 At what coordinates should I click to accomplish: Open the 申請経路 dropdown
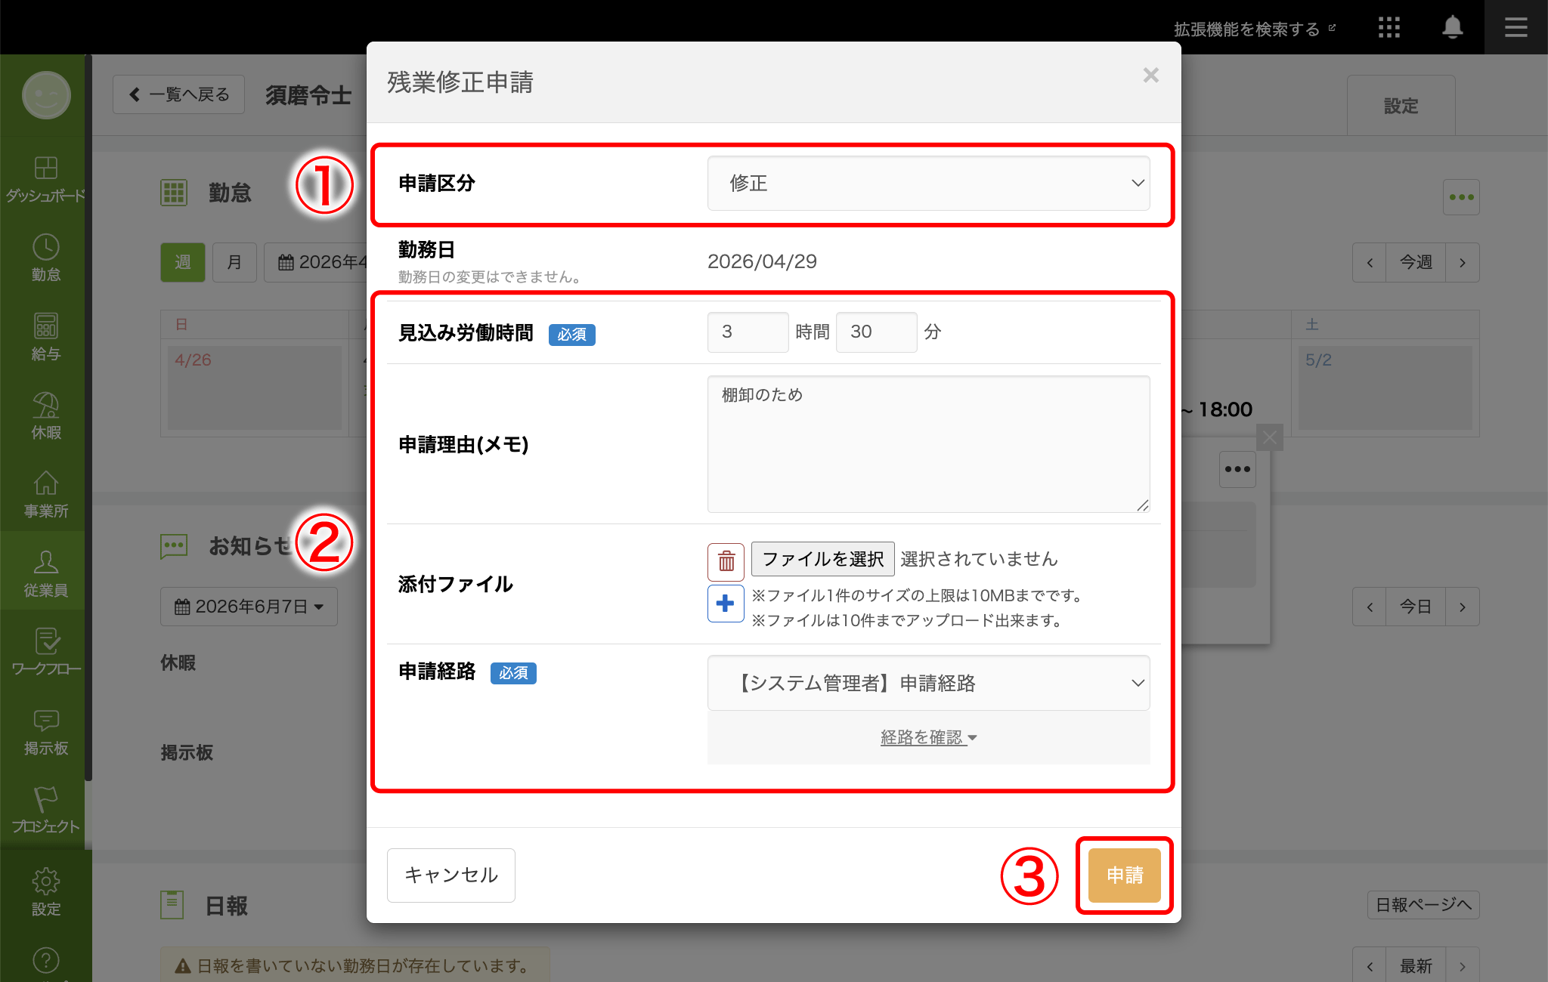click(928, 683)
